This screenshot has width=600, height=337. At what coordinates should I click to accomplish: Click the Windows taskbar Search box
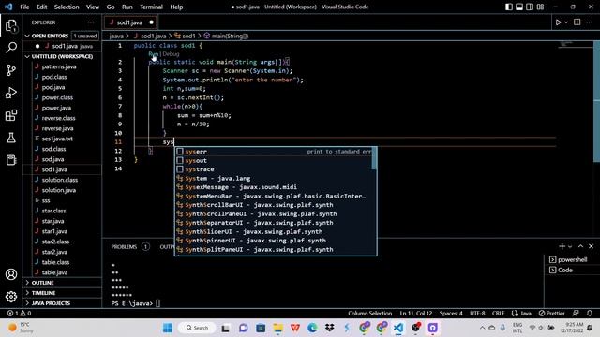point(197,328)
